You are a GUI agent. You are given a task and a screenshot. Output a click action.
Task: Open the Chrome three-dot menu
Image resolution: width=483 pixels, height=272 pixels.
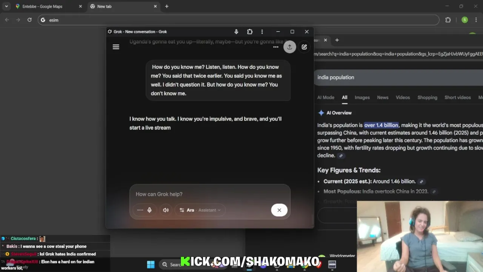(476, 20)
